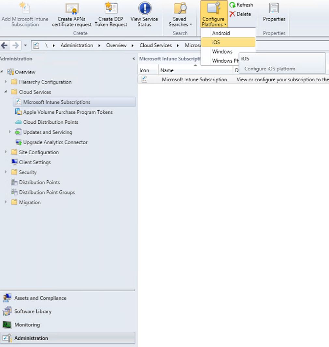Click Create DEP Token Request icon

point(111,8)
